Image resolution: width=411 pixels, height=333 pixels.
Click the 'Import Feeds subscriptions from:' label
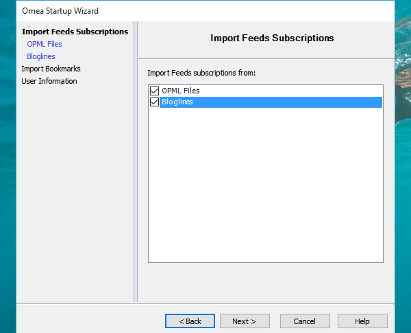coord(201,73)
